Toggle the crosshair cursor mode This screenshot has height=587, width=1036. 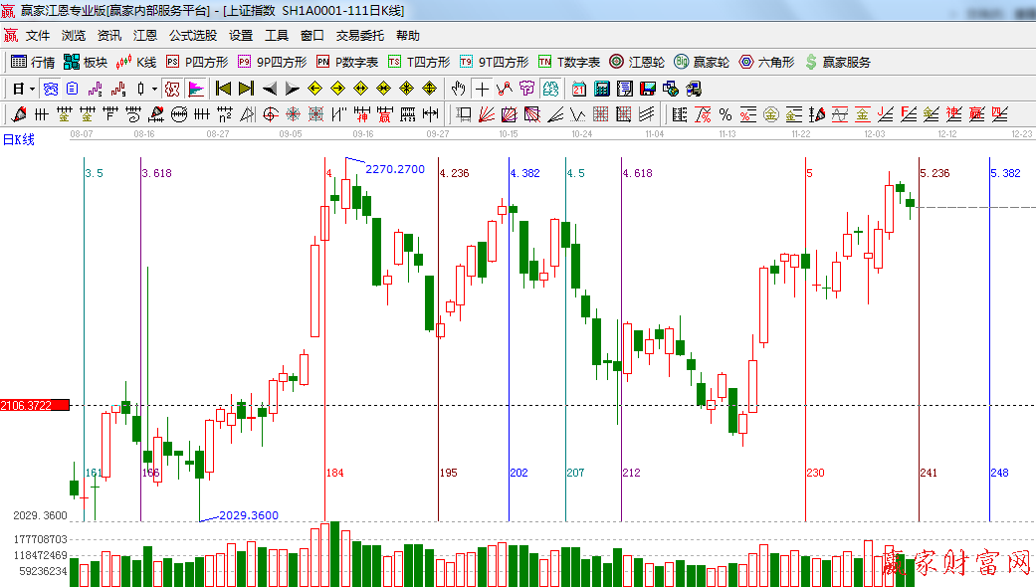pyautogui.click(x=482, y=89)
